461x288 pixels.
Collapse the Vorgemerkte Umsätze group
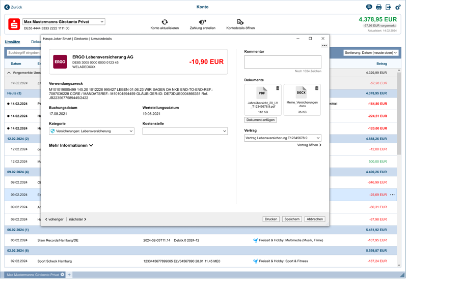pyautogui.click(x=9, y=73)
